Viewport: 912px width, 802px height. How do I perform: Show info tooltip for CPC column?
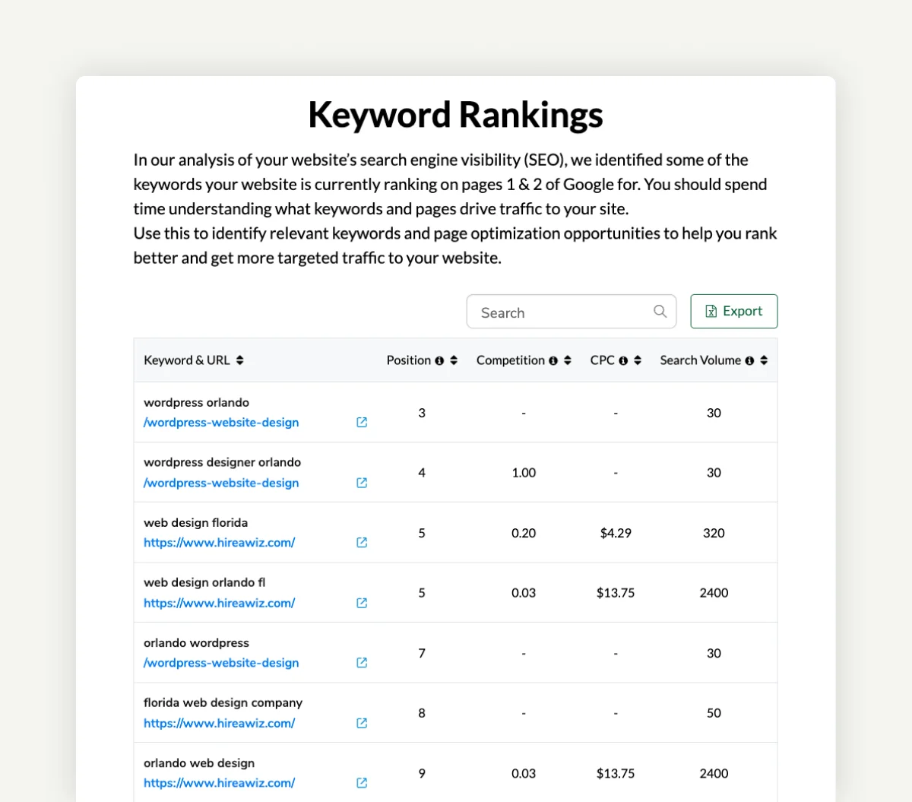coord(623,361)
